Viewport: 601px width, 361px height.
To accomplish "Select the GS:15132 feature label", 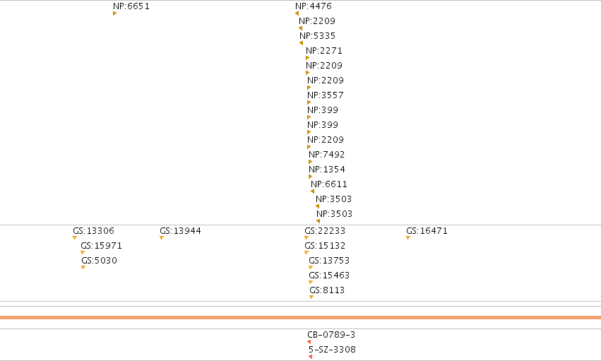I will (325, 246).
